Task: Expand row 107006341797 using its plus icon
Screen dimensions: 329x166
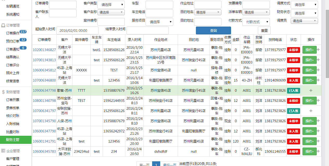Action: [311, 111]
